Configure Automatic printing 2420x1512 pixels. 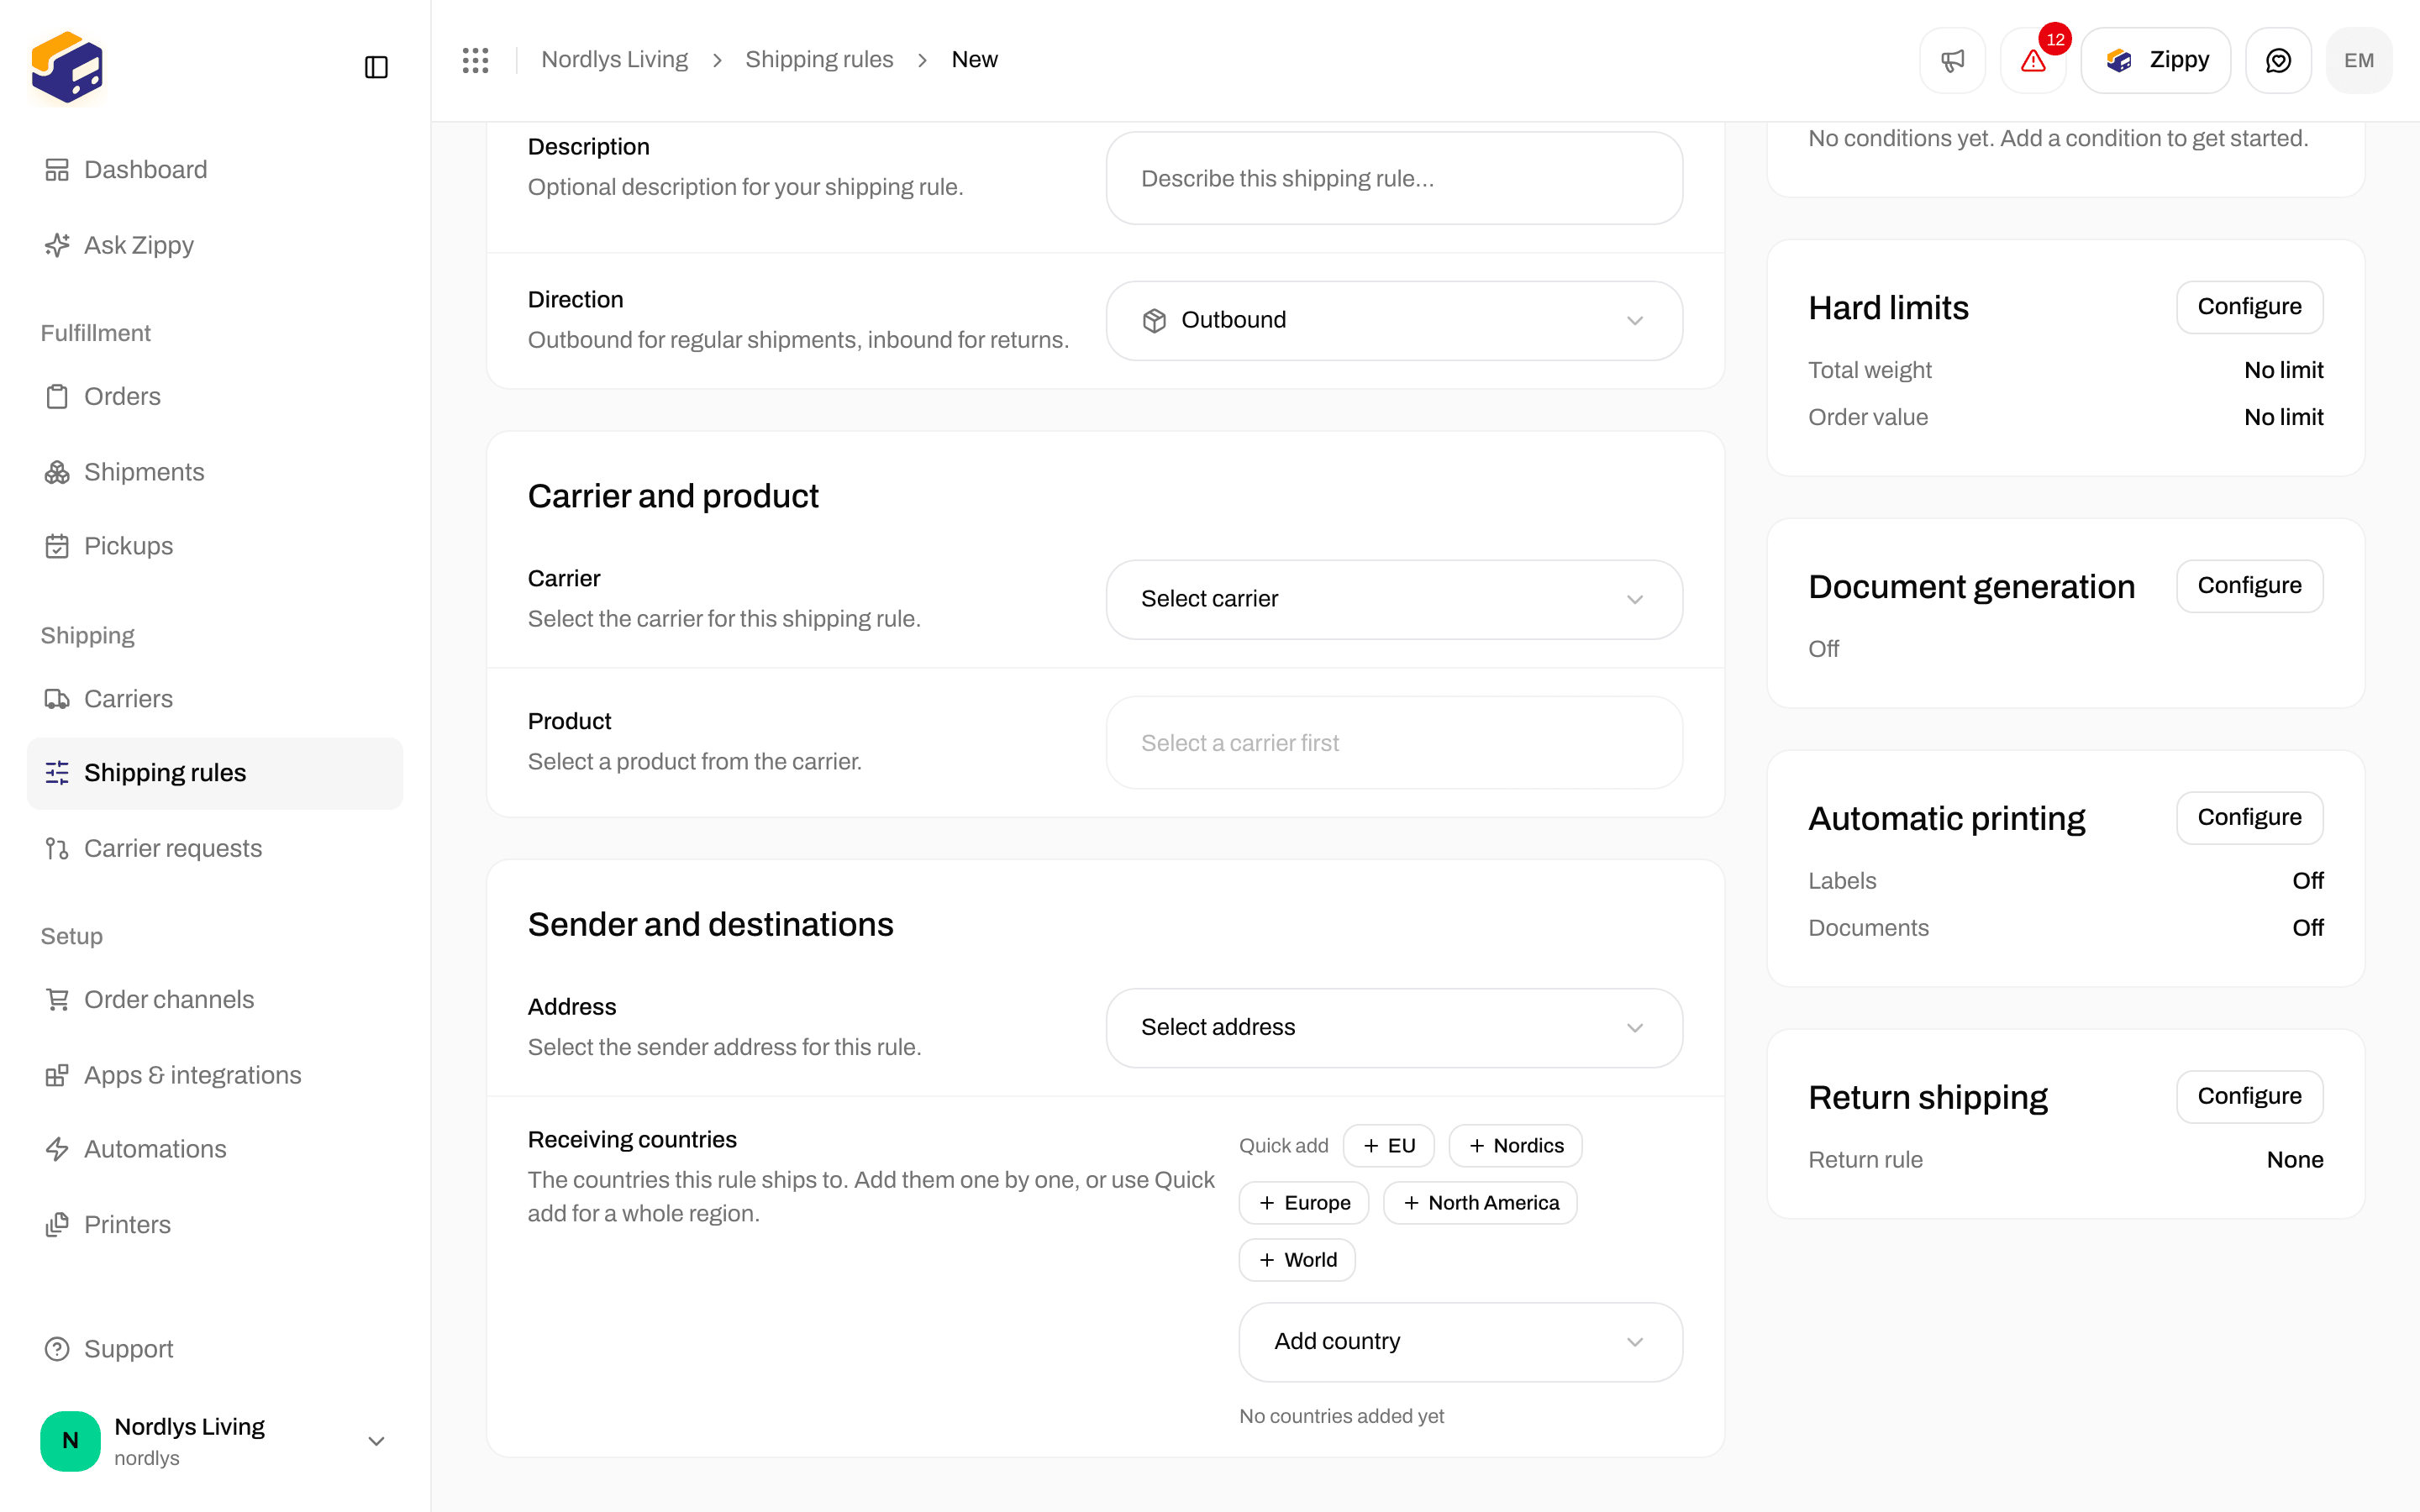click(2249, 818)
